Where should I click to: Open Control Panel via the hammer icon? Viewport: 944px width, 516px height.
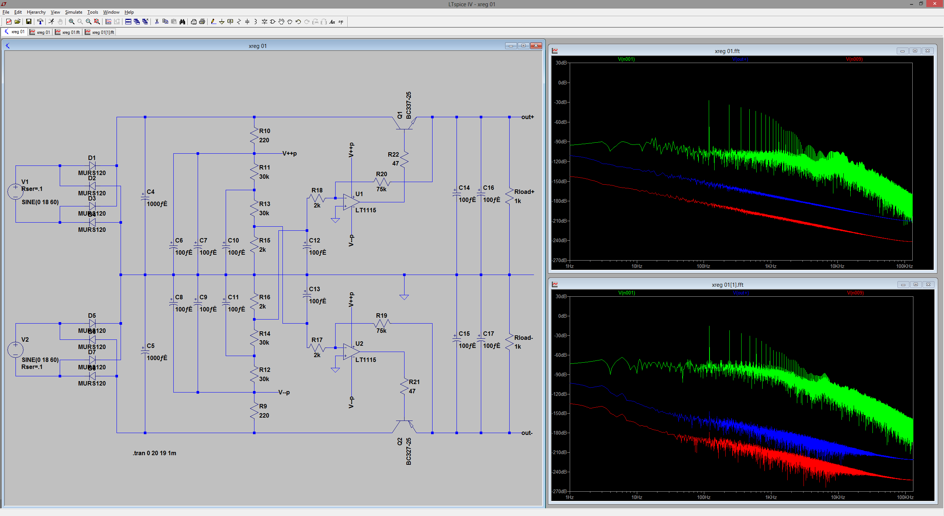coord(40,22)
